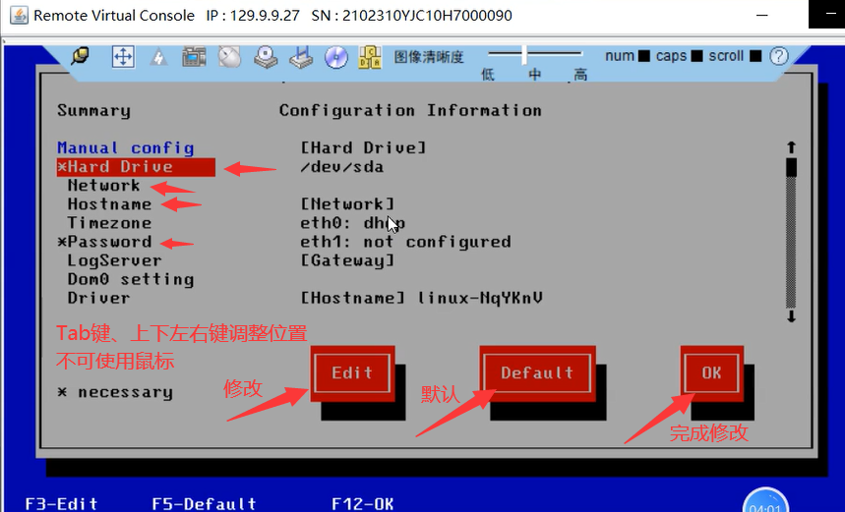Screen dimensions: 845x512
Task: Open the help question mark icon
Action: click(779, 56)
